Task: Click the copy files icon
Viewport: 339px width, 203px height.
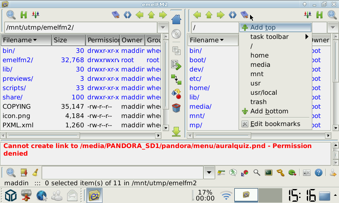Action: click(176, 51)
